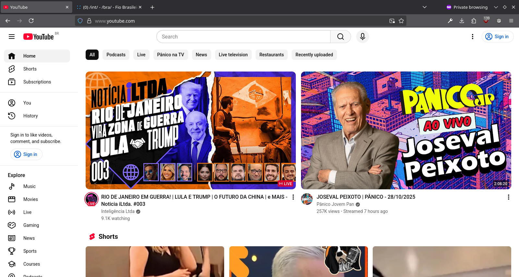Screen dimensions: 519x277
Task: Open the first Shorts thumbnail
Action: pos(155,261)
